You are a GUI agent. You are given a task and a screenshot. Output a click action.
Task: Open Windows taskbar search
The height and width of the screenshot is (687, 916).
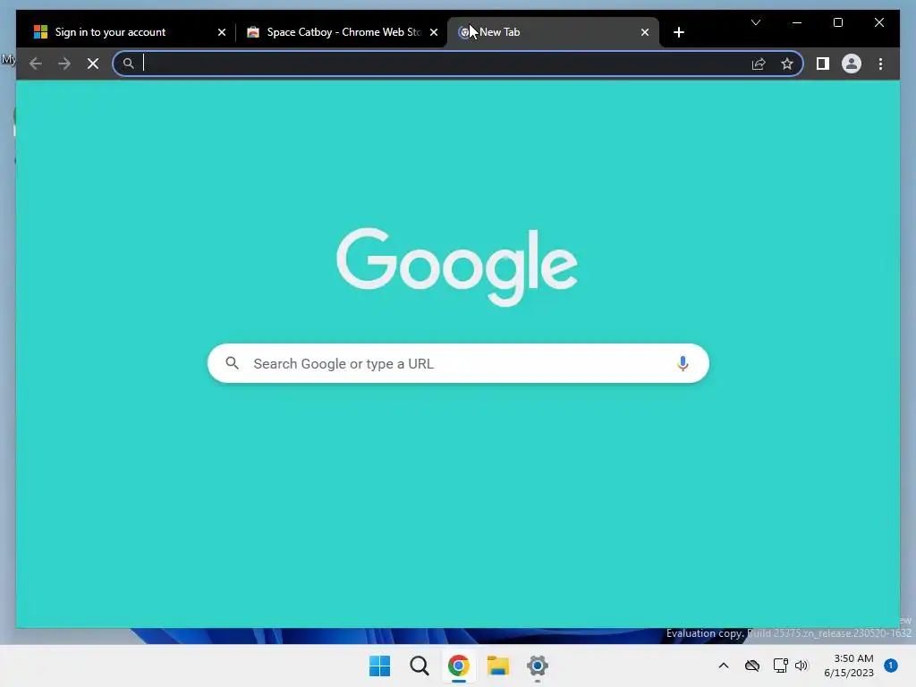419,666
